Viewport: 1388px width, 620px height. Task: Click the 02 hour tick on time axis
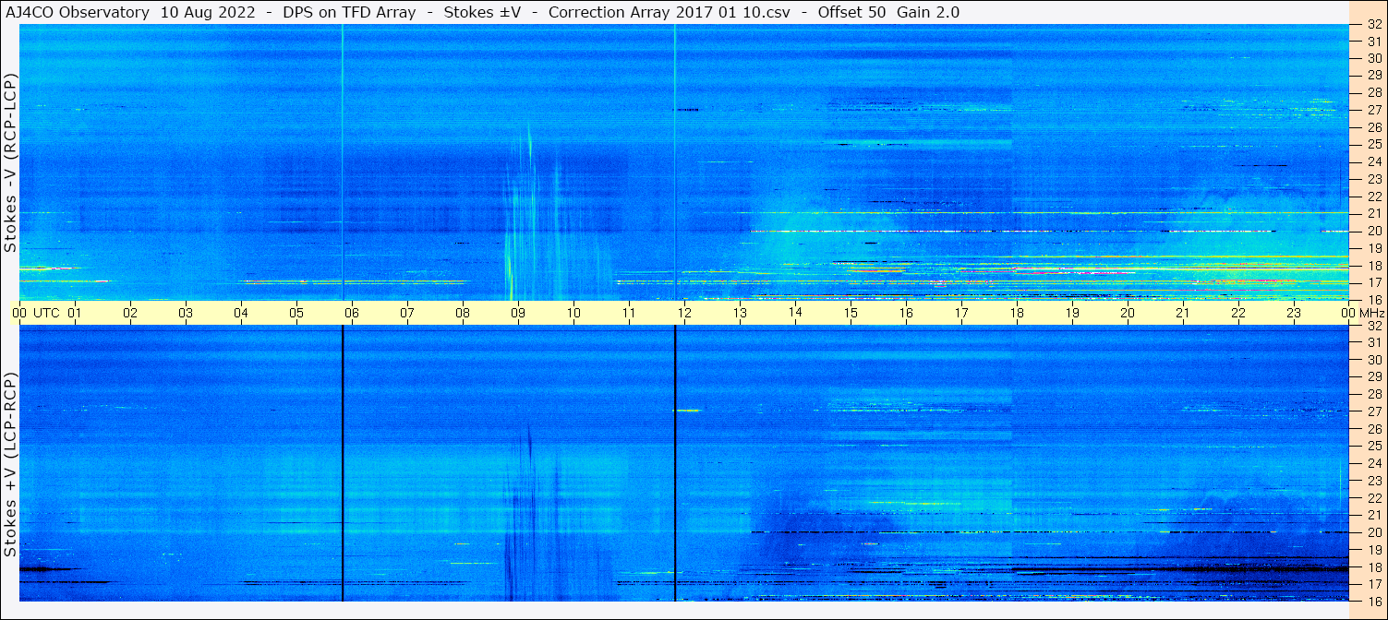pos(130,313)
